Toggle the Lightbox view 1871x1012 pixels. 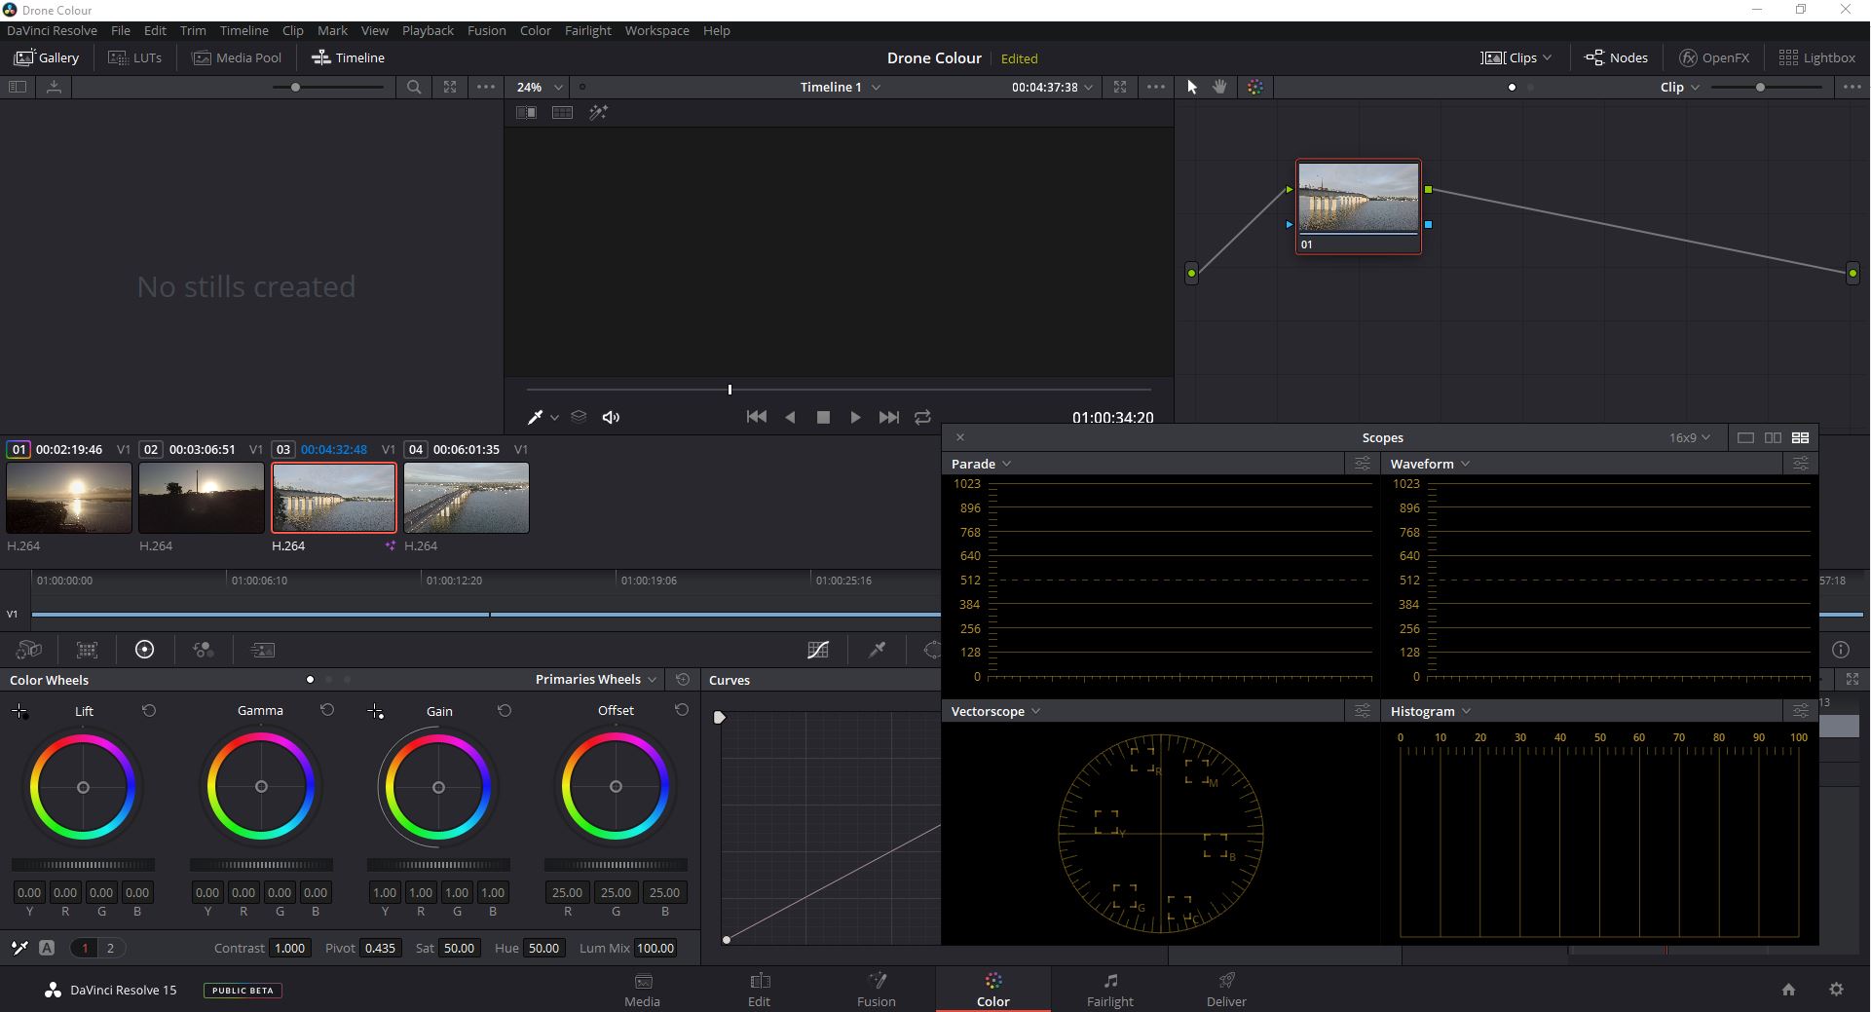(1816, 57)
